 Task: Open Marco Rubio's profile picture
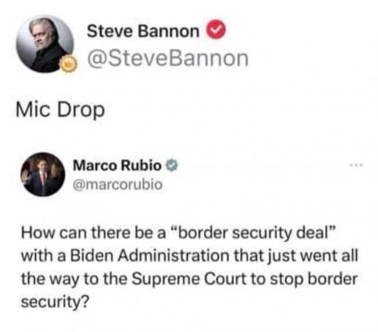43,174
